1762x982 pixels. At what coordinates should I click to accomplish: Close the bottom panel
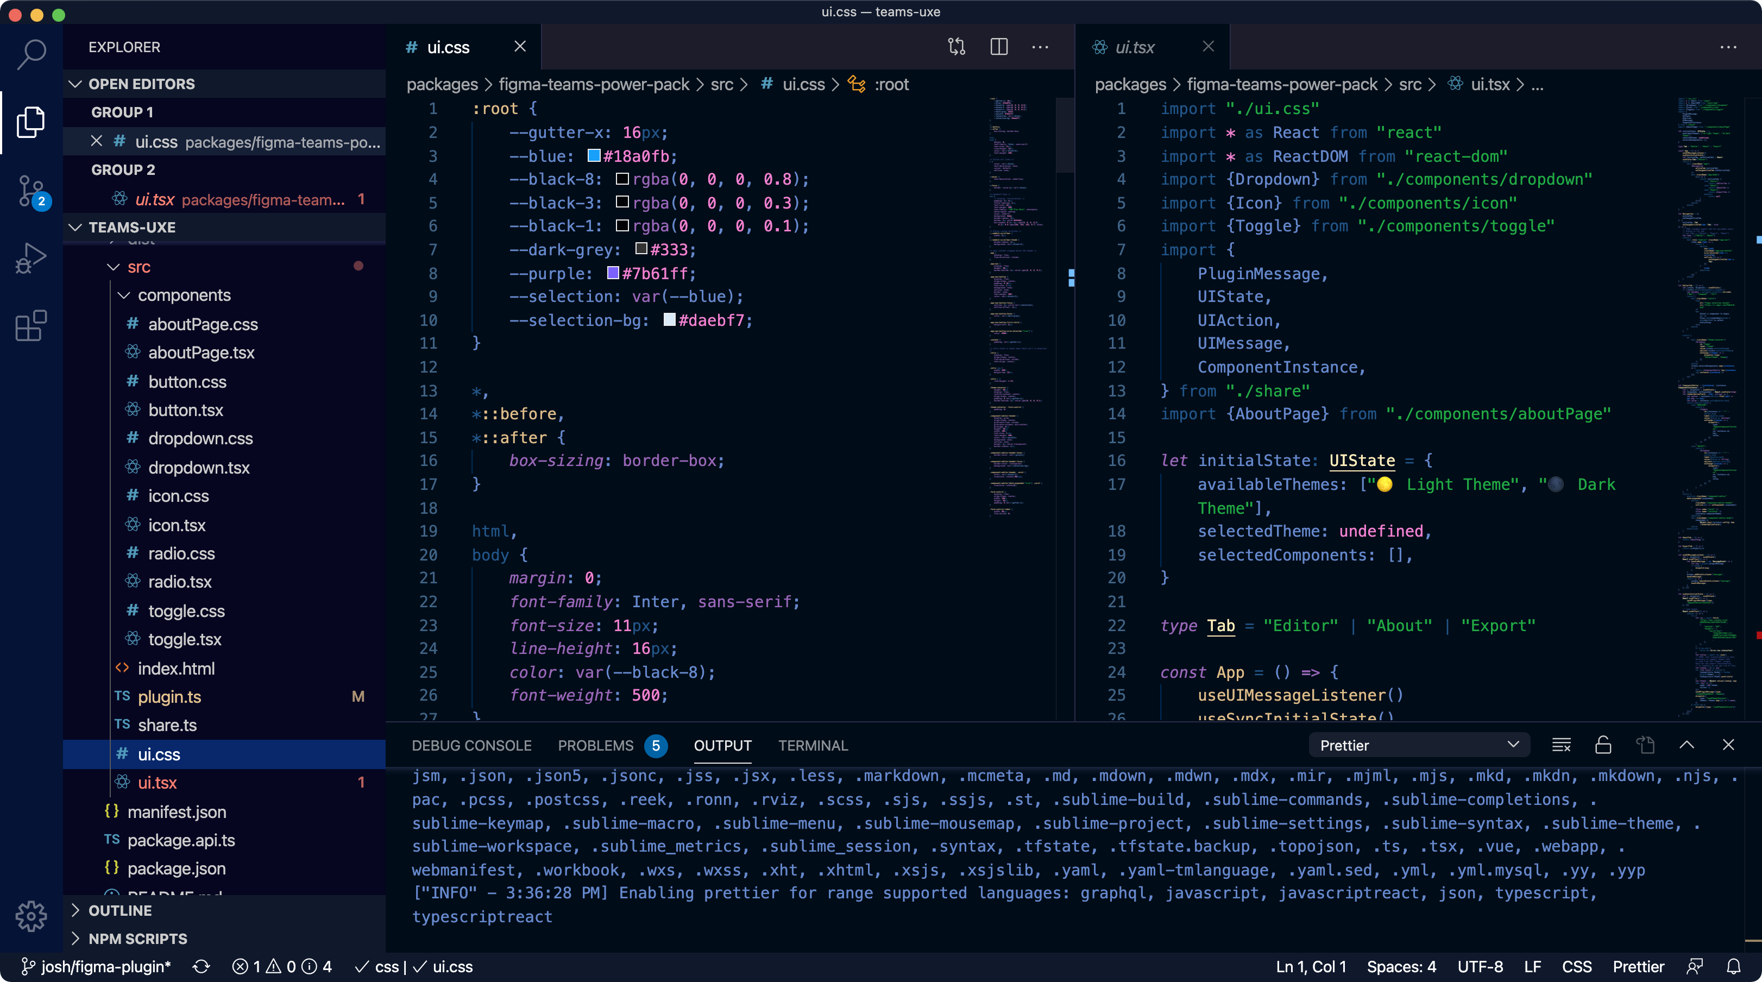tap(1728, 745)
